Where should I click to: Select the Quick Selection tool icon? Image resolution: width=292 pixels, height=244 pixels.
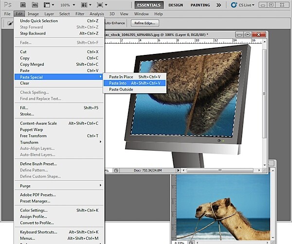[x=10, y=23]
